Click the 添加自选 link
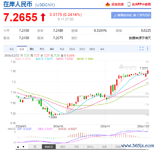156x150 pixels. (x=117, y=4)
